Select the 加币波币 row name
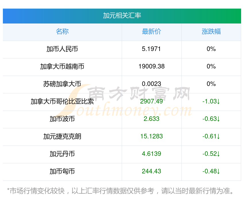 tap(62, 119)
